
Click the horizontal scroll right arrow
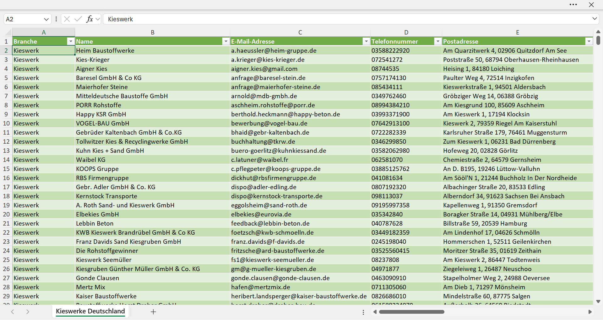click(x=590, y=312)
